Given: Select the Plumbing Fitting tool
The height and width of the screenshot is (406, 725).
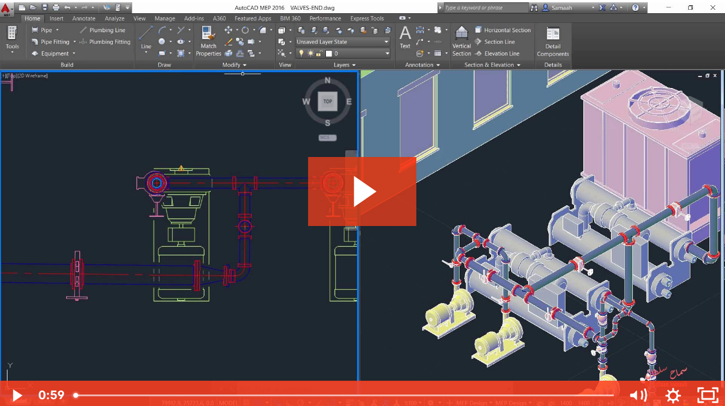Looking at the screenshot, I should [x=105, y=42].
